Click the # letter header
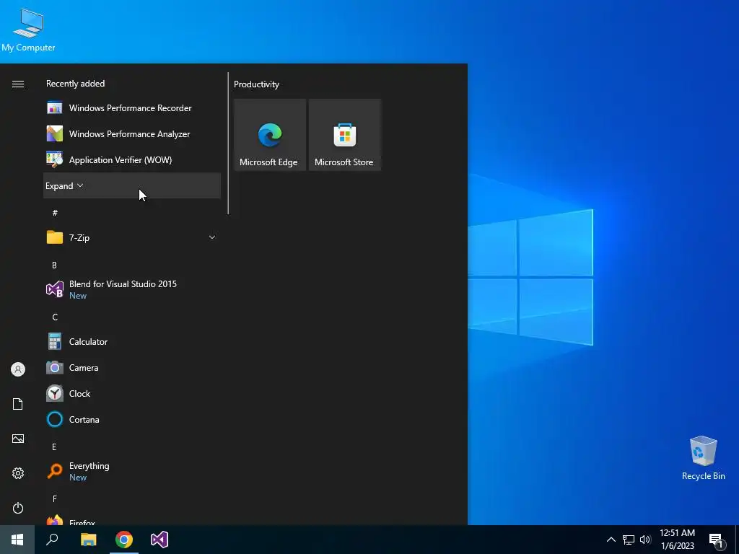Viewport: 739px width, 554px height. pos(55,213)
